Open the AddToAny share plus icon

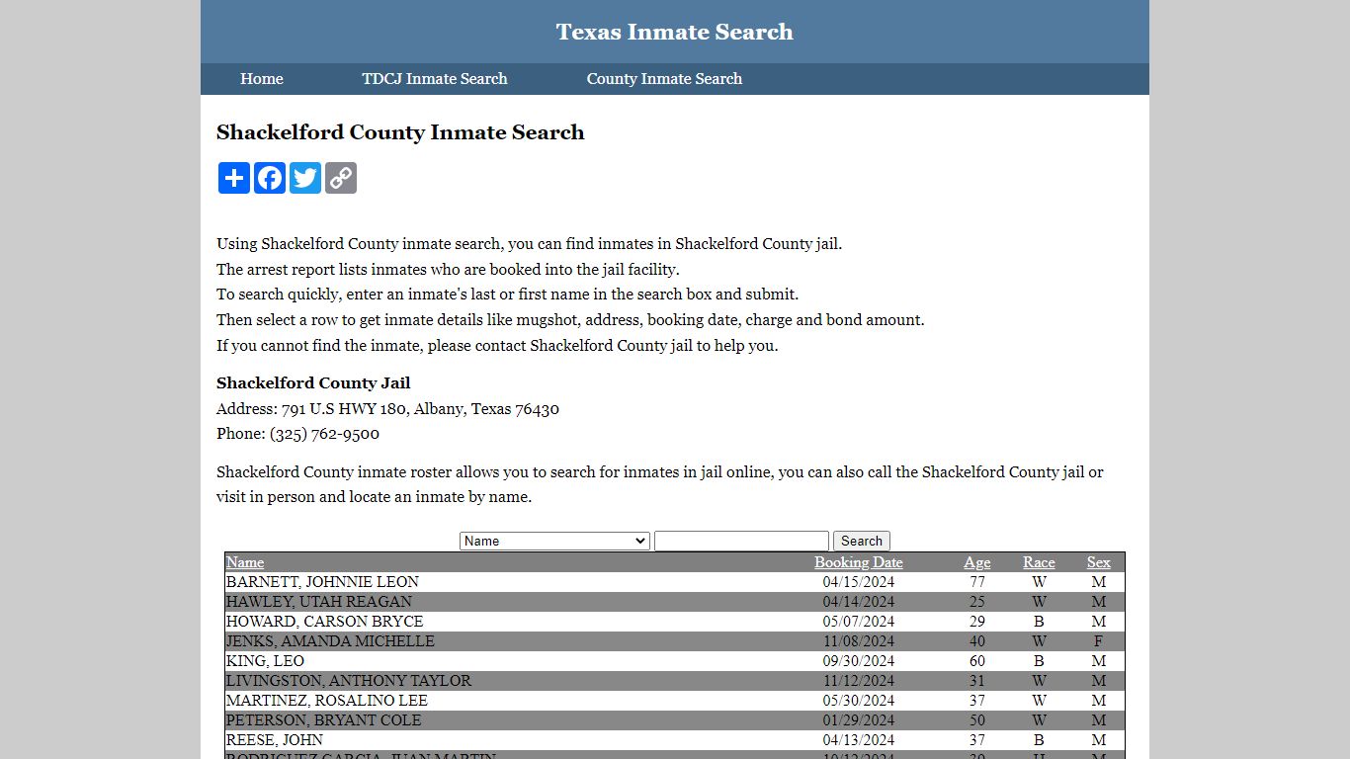pos(234,178)
